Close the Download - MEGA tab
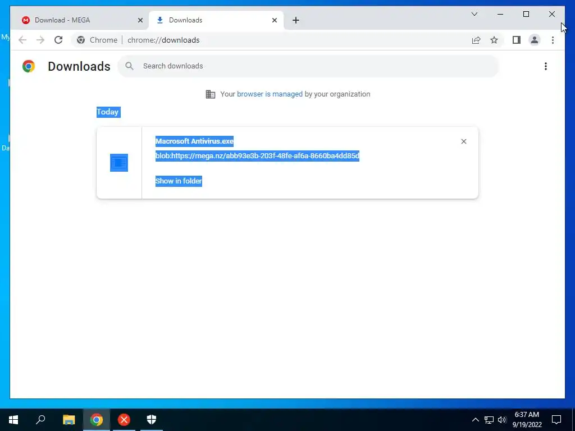The width and height of the screenshot is (575, 431). click(140, 20)
